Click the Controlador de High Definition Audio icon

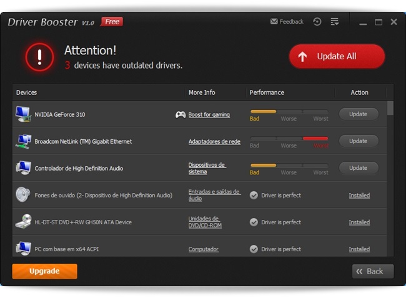click(x=23, y=168)
